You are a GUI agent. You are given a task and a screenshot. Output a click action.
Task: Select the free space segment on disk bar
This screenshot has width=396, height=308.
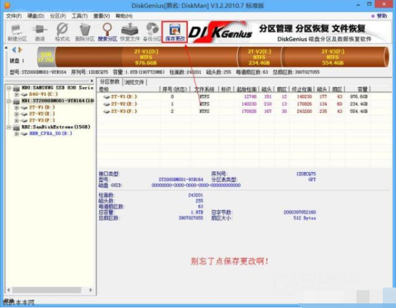[x=46, y=57]
